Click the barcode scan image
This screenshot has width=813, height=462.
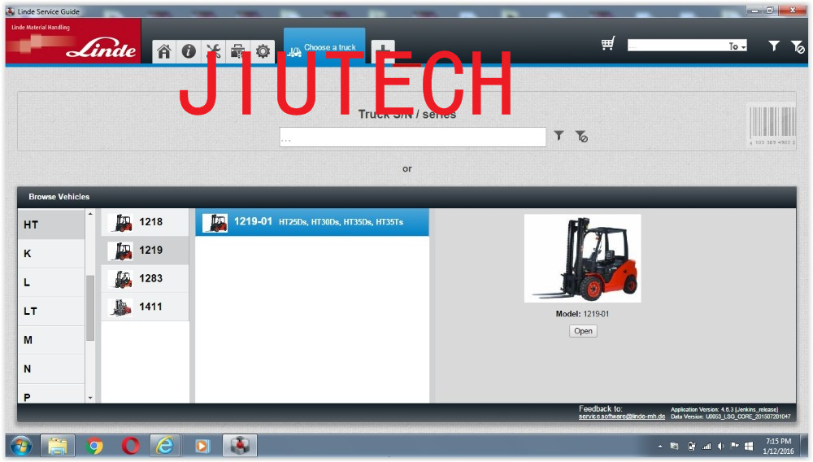tap(772, 124)
